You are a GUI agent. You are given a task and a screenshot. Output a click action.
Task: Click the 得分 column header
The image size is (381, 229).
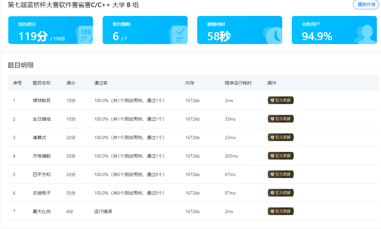pyautogui.click(x=71, y=83)
